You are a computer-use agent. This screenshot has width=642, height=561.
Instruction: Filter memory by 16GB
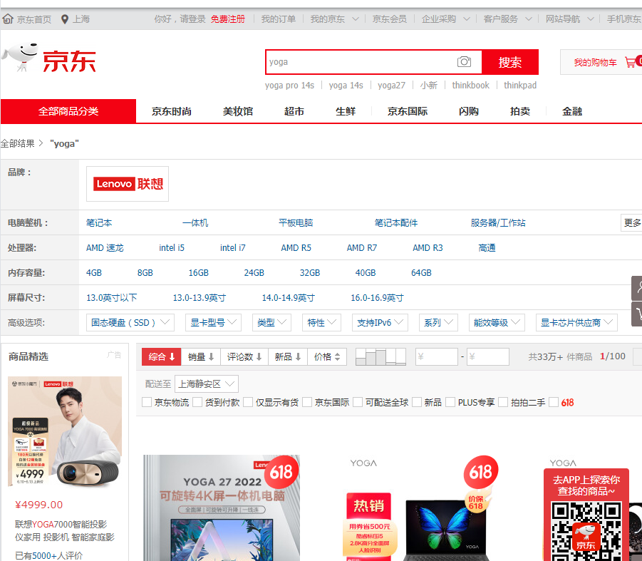point(199,273)
